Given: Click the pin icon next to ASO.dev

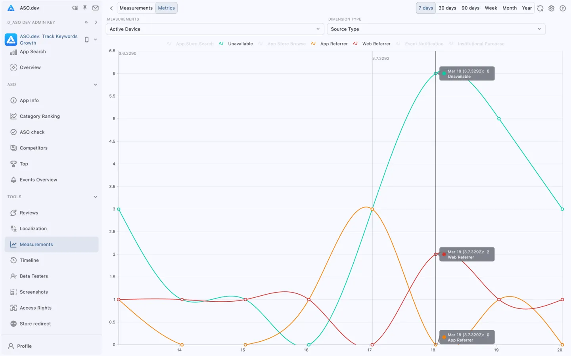Looking at the screenshot, I should (85, 8).
